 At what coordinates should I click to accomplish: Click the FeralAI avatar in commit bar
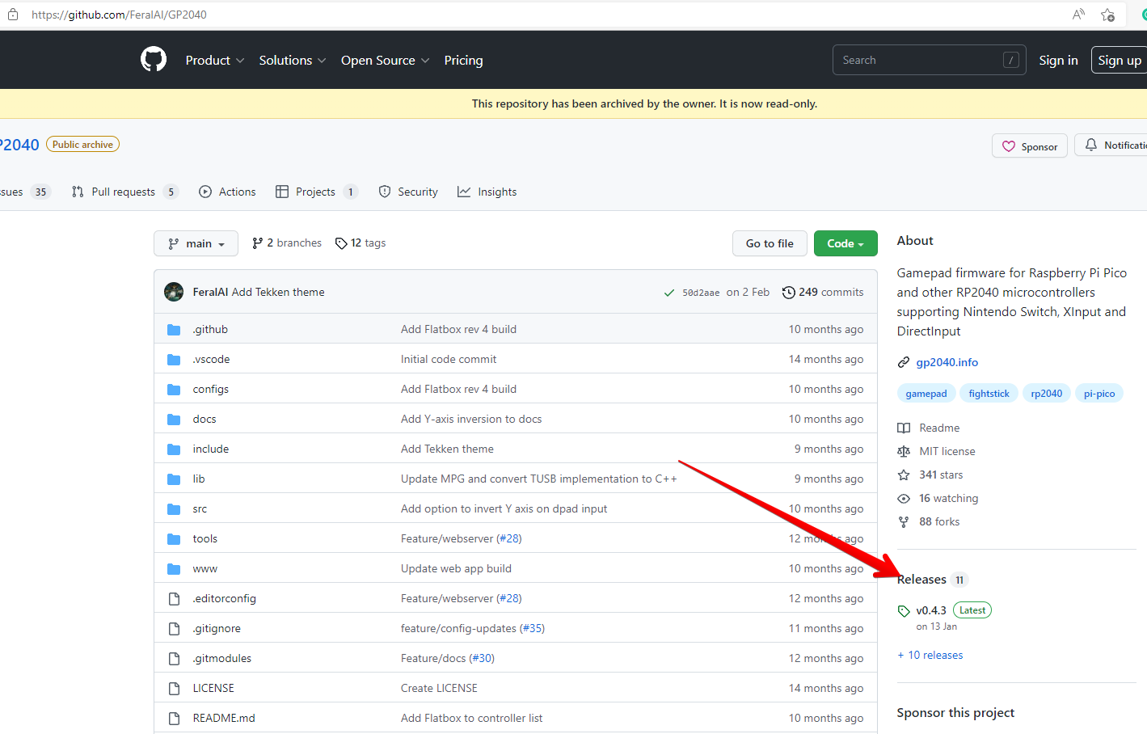point(174,292)
